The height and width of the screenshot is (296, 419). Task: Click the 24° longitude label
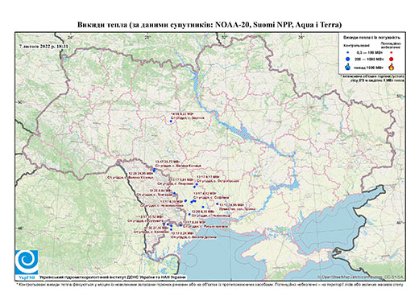(x=71, y=37)
